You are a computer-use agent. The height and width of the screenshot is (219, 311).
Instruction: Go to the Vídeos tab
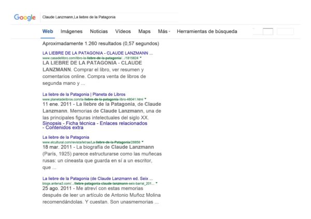[123, 32]
